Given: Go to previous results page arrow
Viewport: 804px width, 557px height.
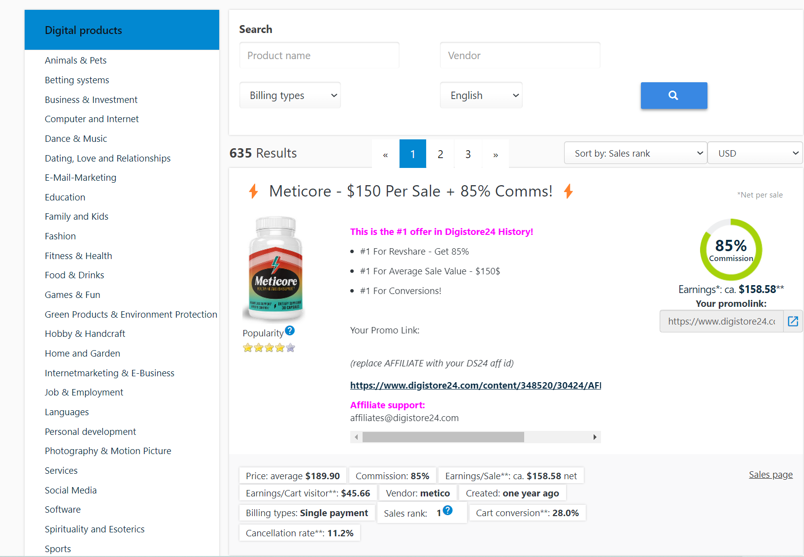Looking at the screenshot, I should click(385, 155).
